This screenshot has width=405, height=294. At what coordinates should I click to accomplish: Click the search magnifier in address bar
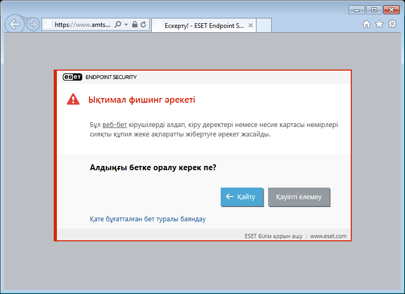tap(118, 25)
